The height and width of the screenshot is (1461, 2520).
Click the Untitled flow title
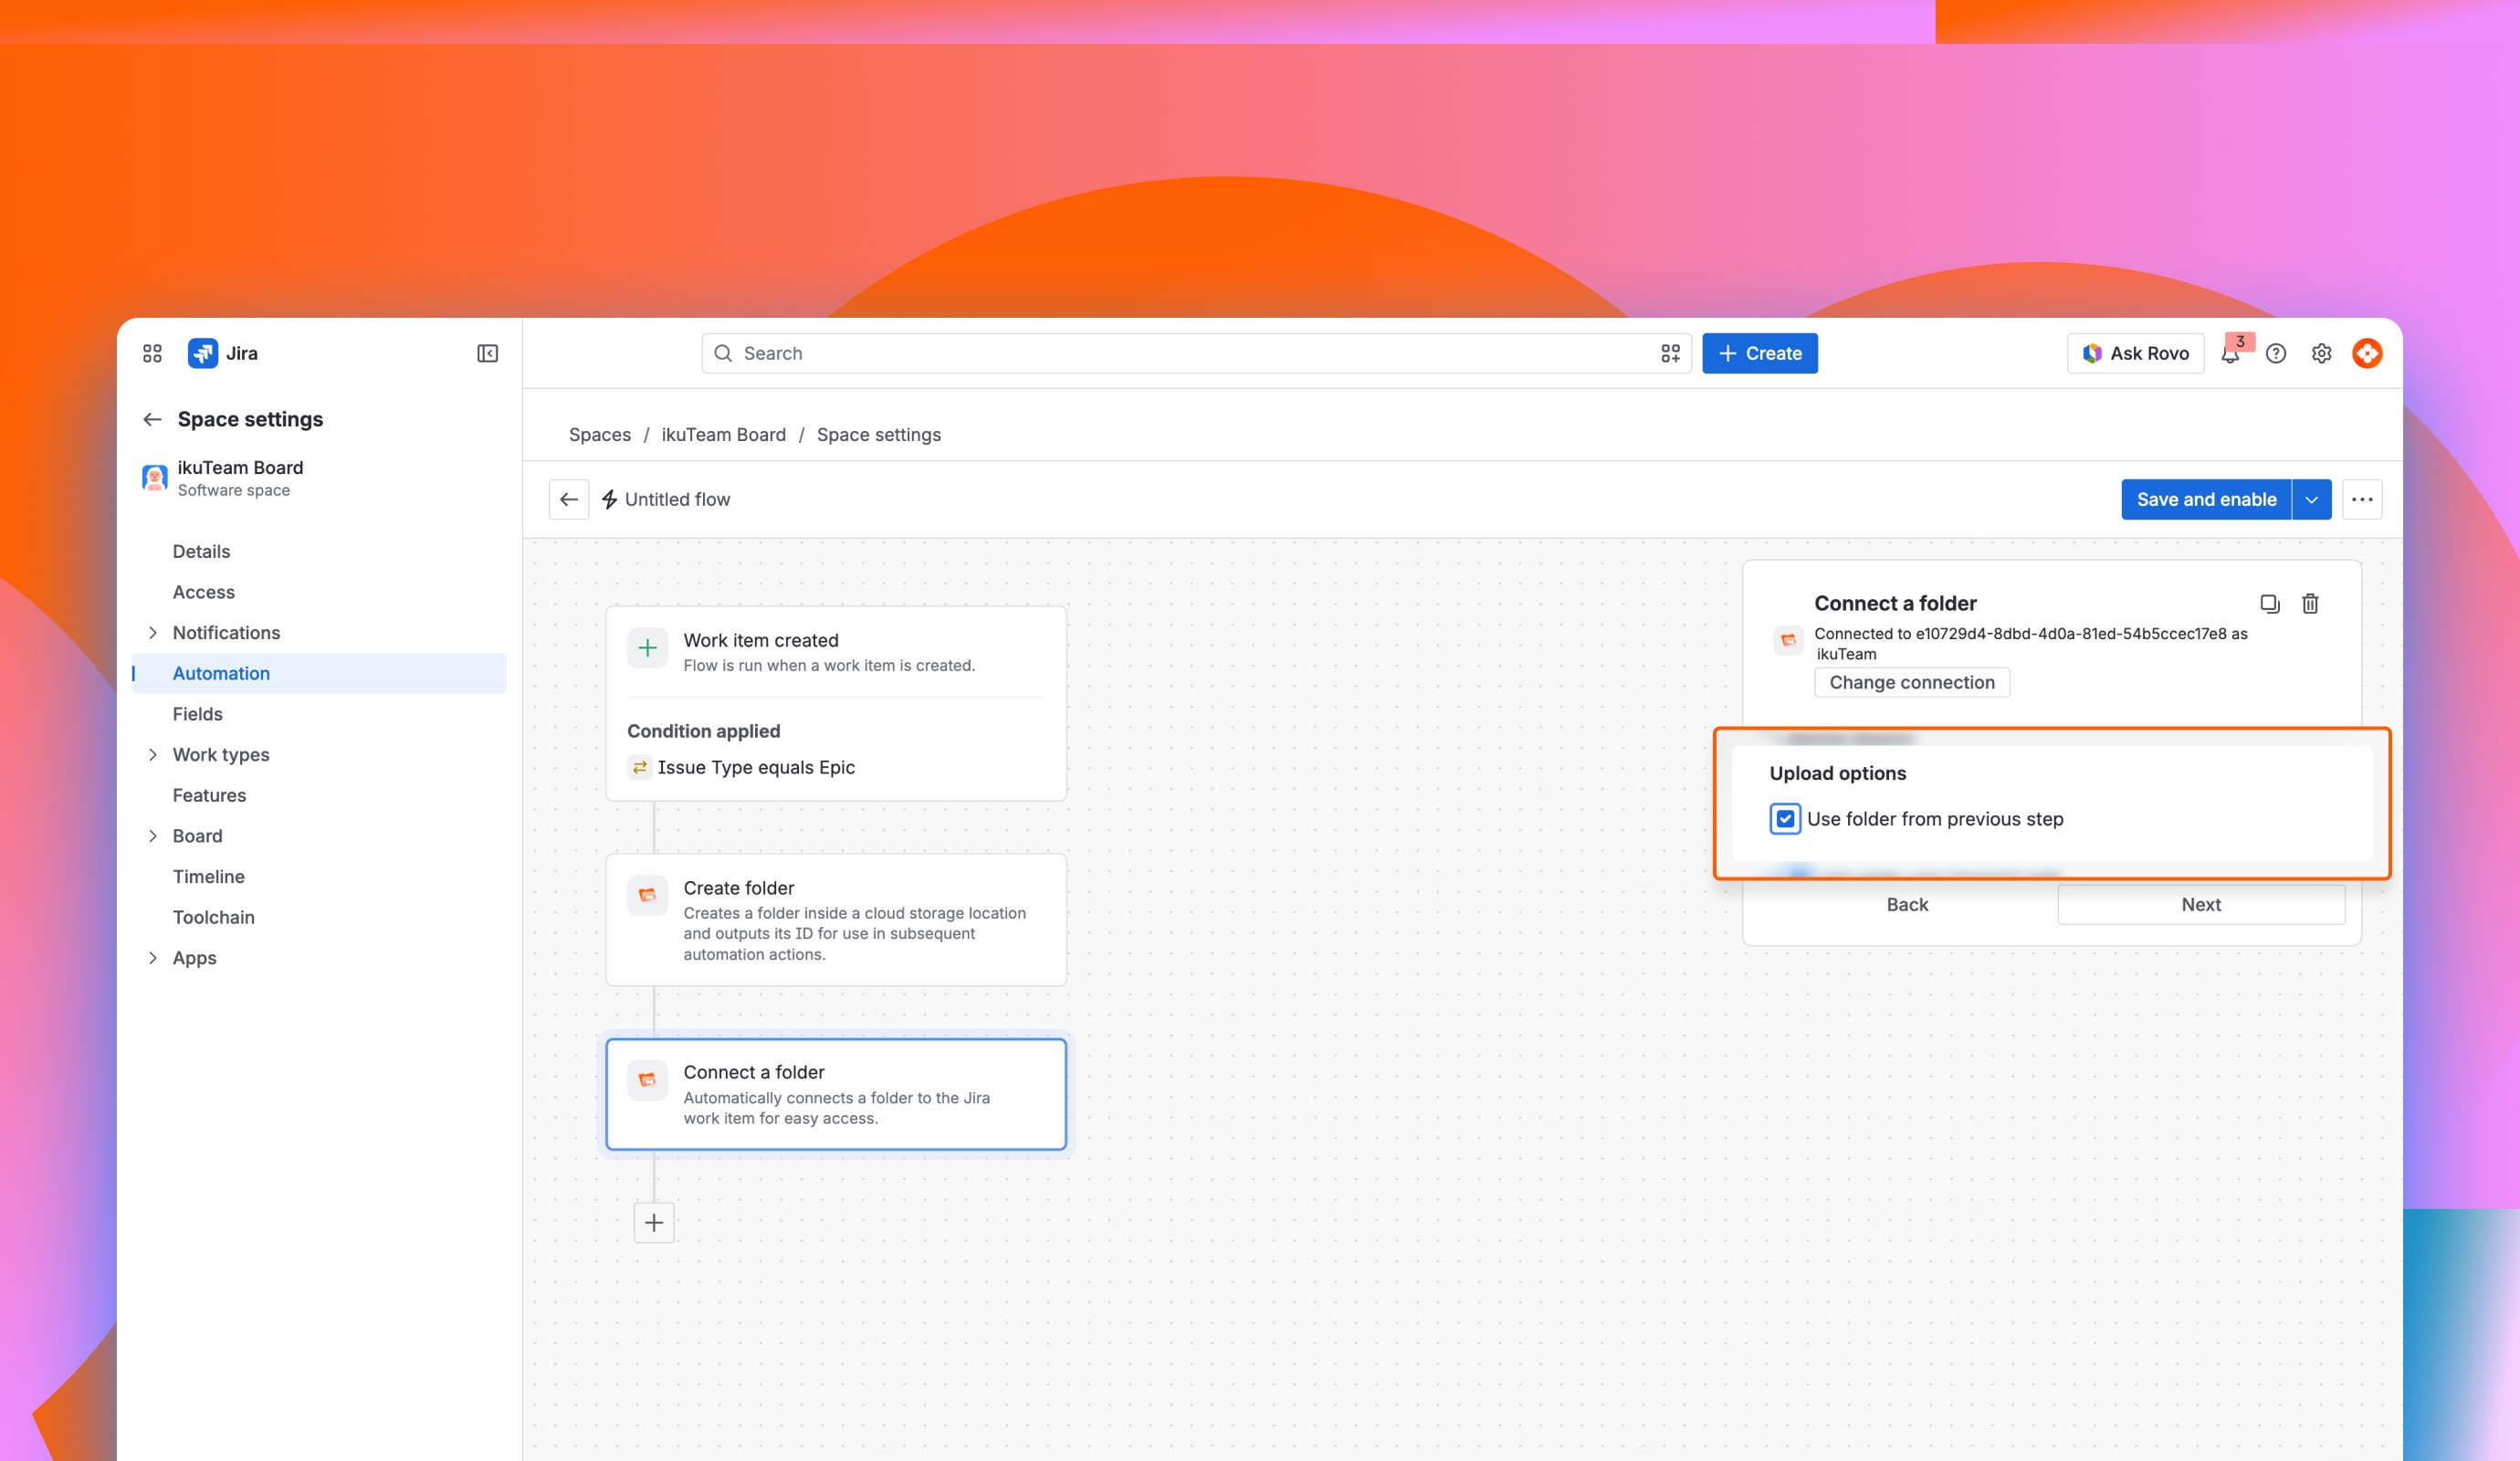click(677, 499)
